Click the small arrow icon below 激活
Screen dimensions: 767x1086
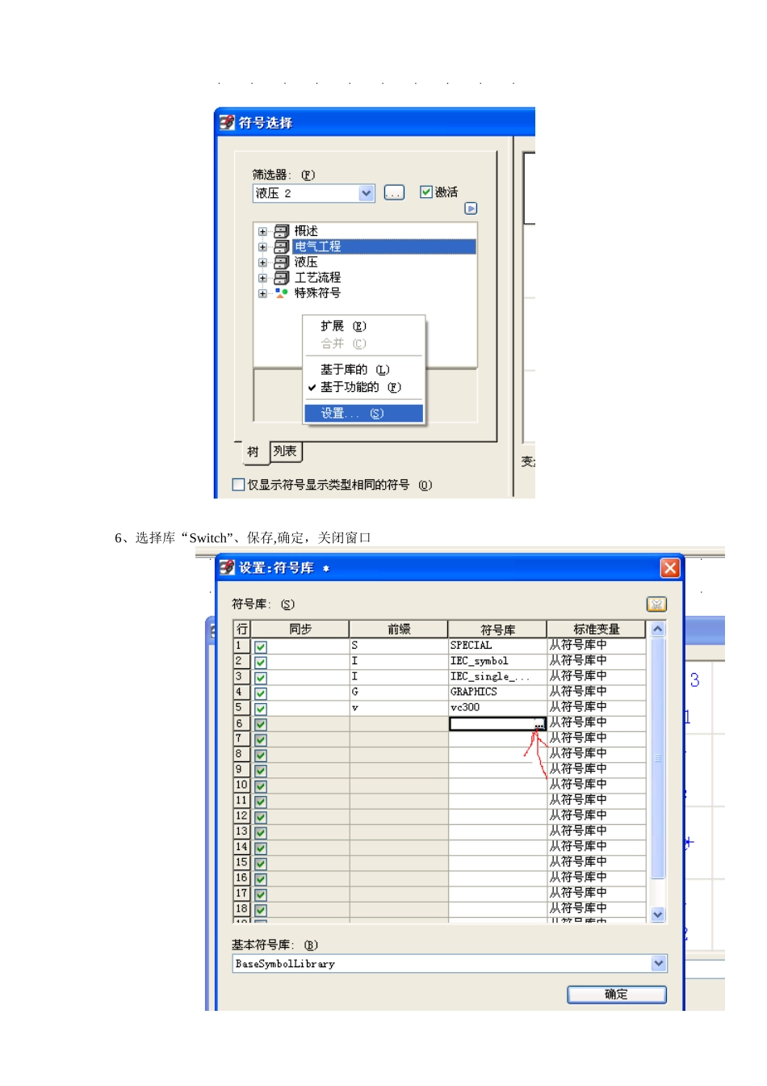[x=471, y=208]
